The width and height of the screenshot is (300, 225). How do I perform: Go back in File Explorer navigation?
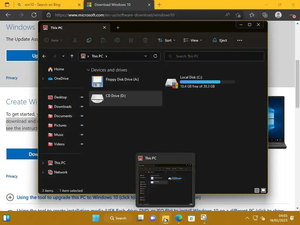click(x=44, y=56)
